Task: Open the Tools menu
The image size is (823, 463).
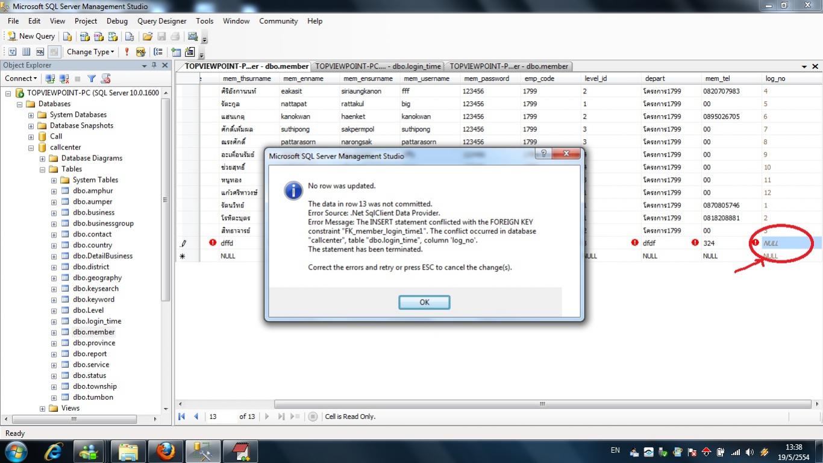Action: 205,21
